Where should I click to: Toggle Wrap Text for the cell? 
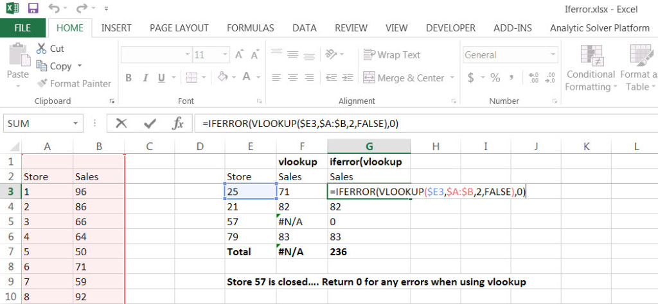[x=392, y=55]
